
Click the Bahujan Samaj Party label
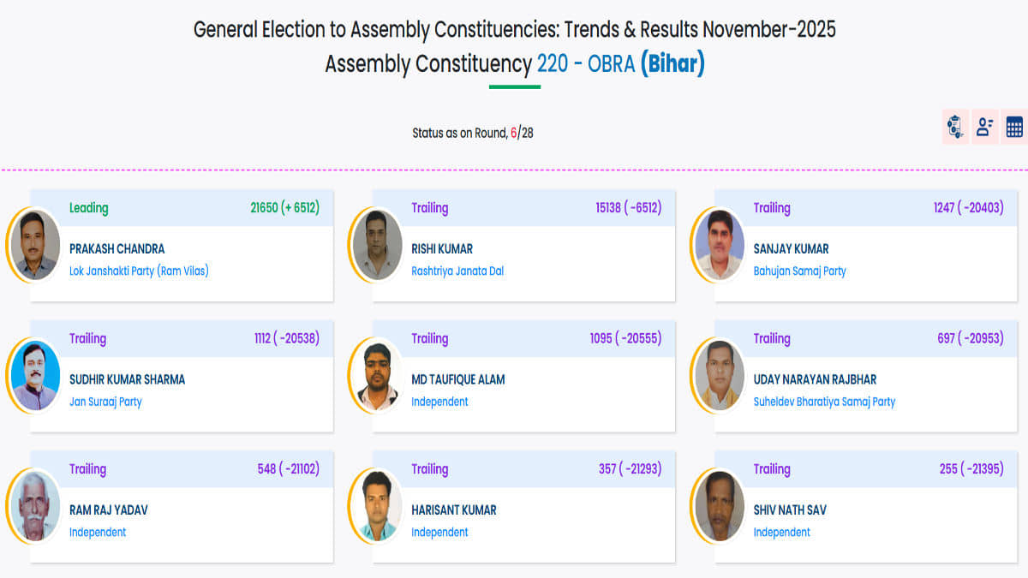[x=799, y=271]
